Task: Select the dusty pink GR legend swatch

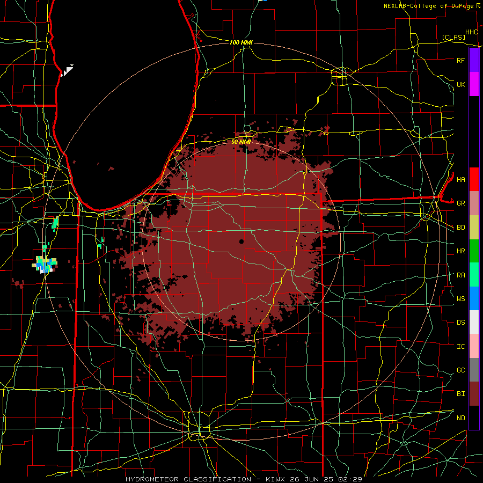Action: tap(474, 203)
